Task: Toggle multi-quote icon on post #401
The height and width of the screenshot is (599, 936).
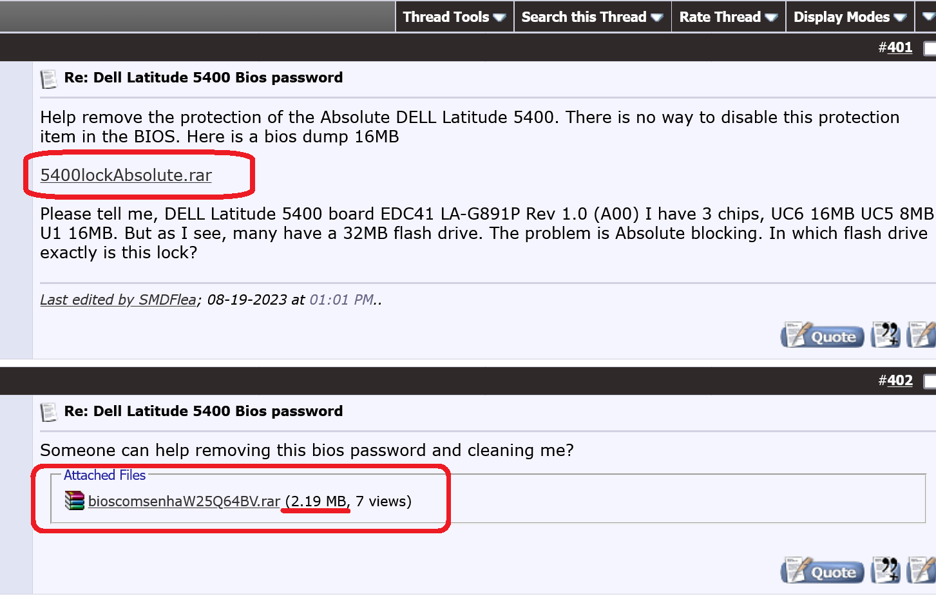Action: click(885, 335)
